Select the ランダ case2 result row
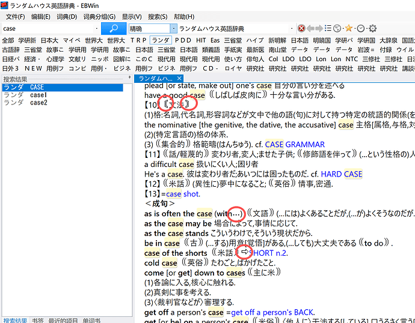Screen dimensions: 415x323 [63, 103]
